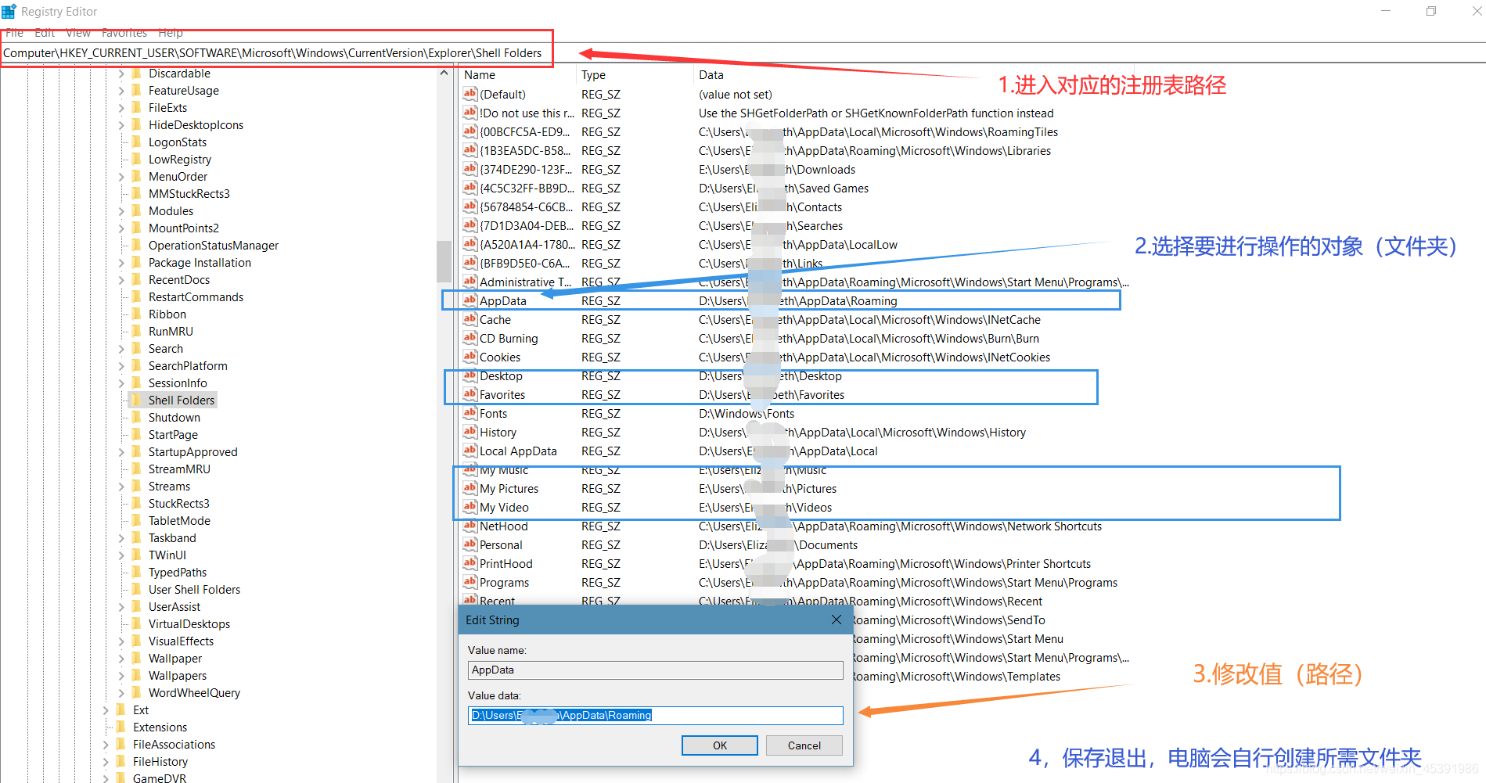1486x783 pixels.
Task: Click the string icon of Personal value
Action: pyautogui.click(x=470, y=544)
